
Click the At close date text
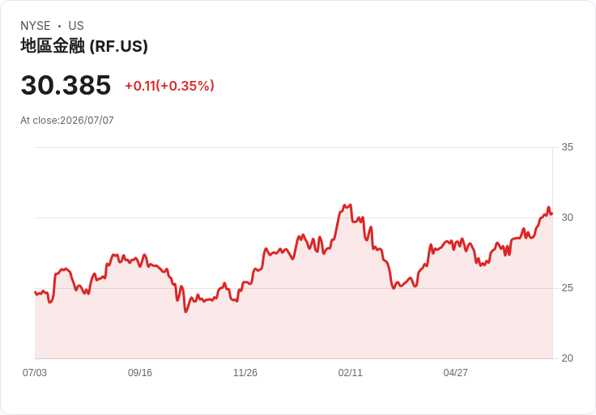click(67, 121)
